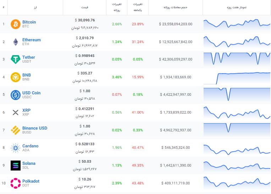The width and height of the screenshot is (271, 194).
Task: Click XRP monthly change 41.00%
Action: [138, 112]
